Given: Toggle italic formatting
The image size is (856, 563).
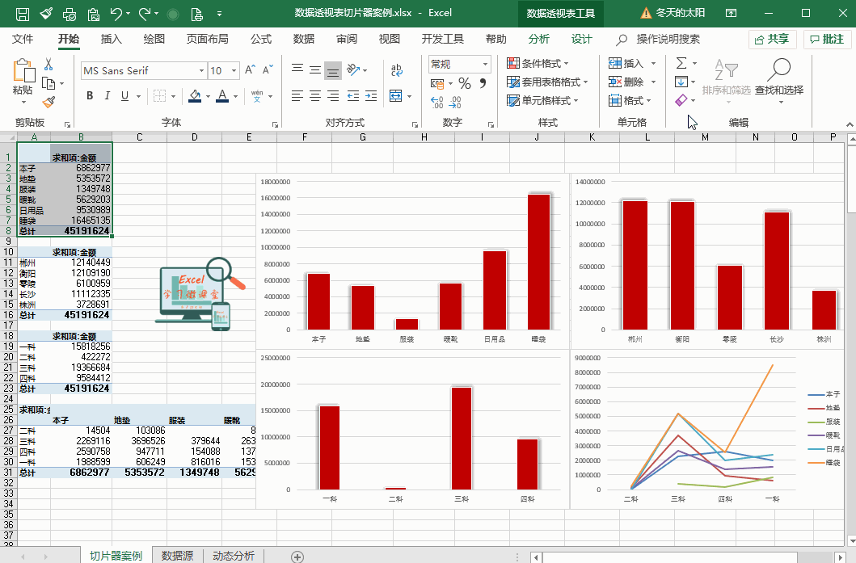Looking at the screenshot, I should [x=107, y=96].
